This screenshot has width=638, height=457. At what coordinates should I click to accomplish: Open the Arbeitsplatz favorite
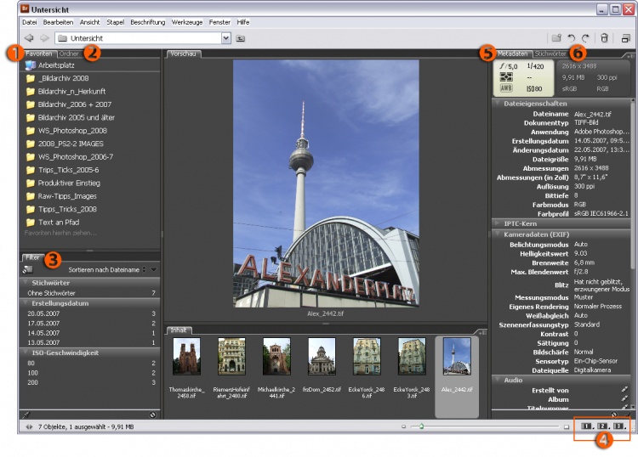pyautogui.click(x=55, y=65)
